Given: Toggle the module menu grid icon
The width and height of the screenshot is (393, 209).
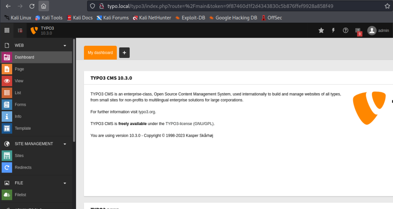Looking at the screenshot, I should [7, 30].
